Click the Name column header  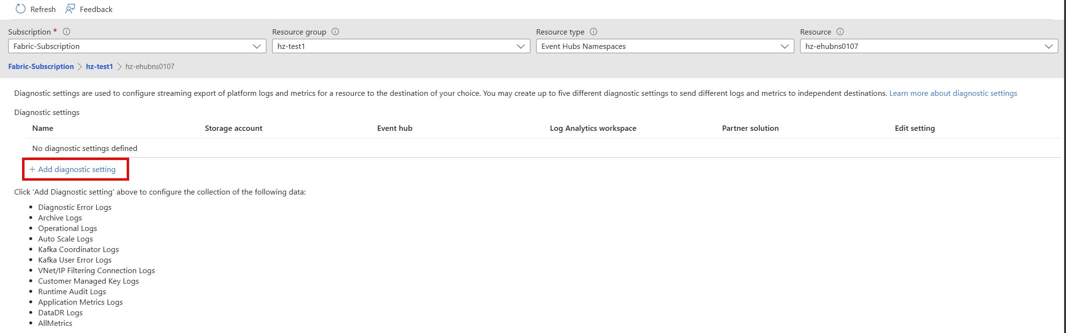coord(43,128)
